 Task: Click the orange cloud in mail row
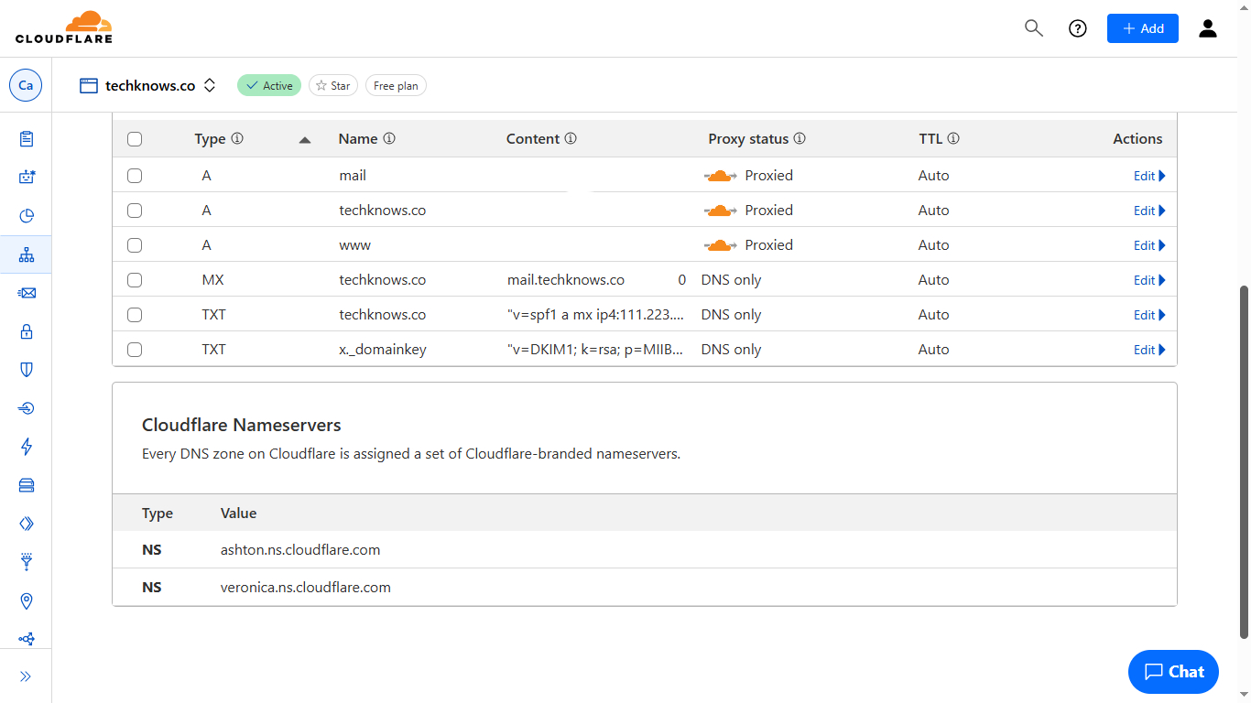pyautogui.click(x=721, y=176)
